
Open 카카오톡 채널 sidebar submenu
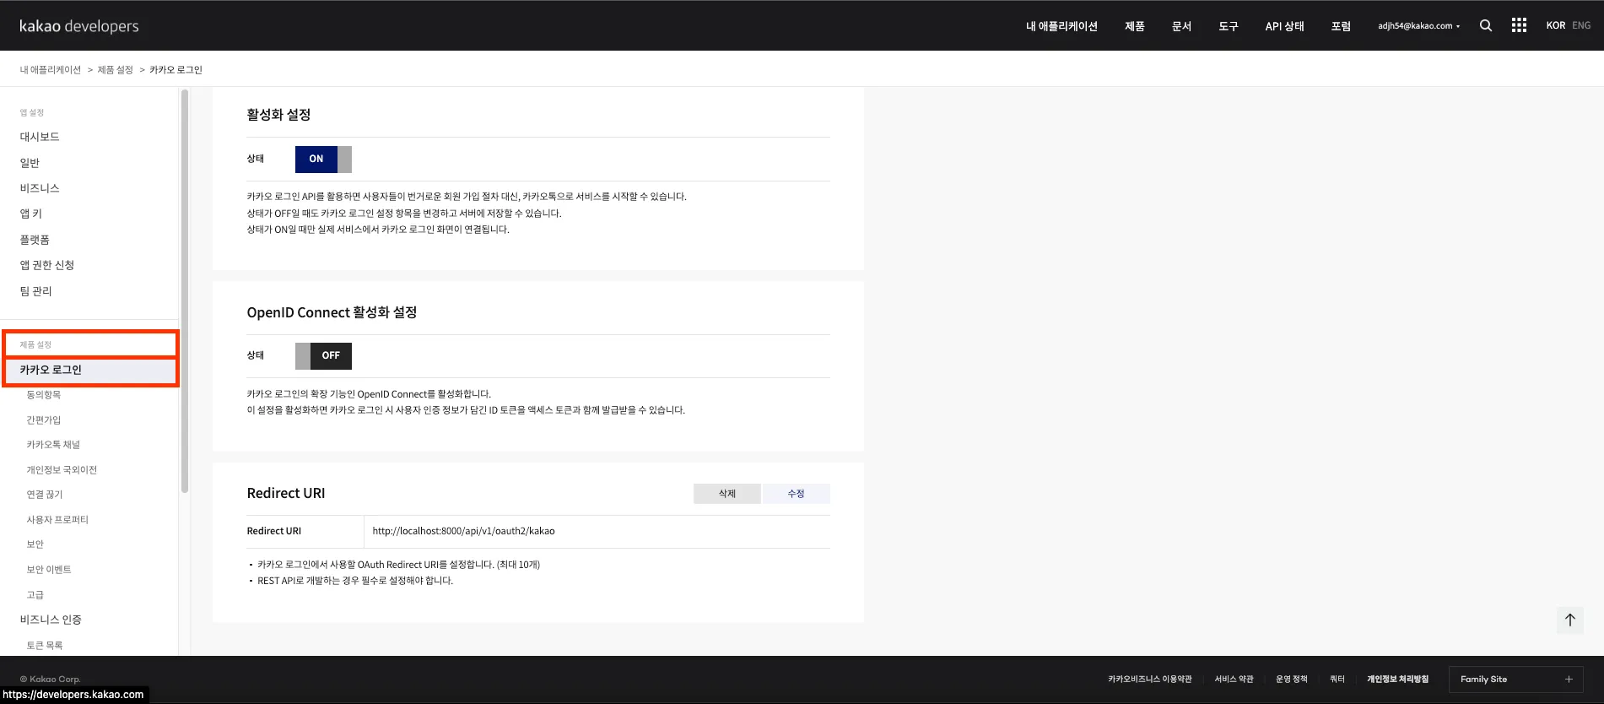53,445
